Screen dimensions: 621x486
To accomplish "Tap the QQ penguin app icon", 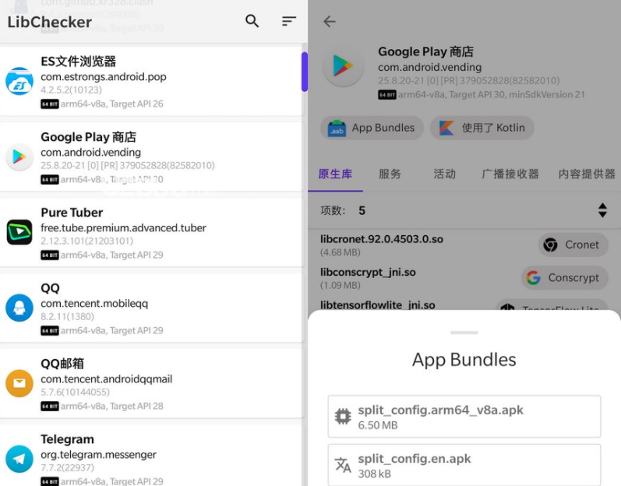I will 19,308.
